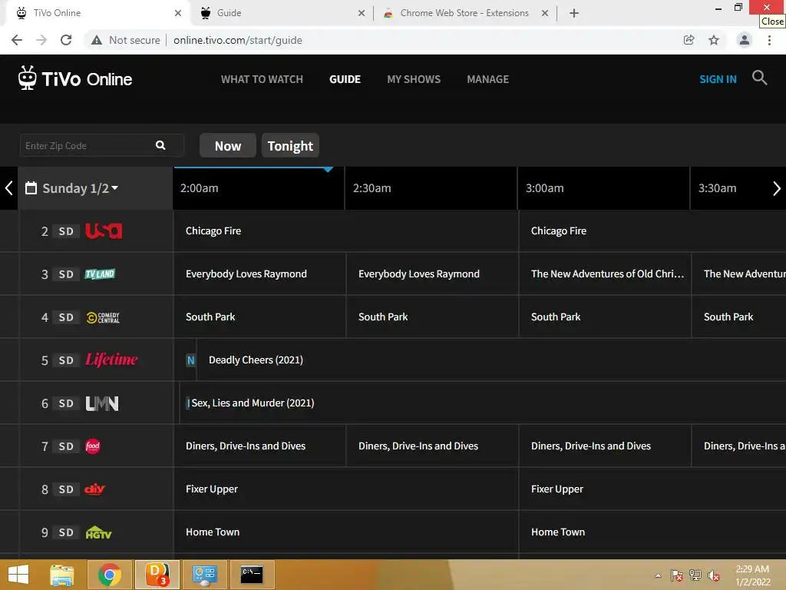Switch to Chrome Web Store tab

464,13
